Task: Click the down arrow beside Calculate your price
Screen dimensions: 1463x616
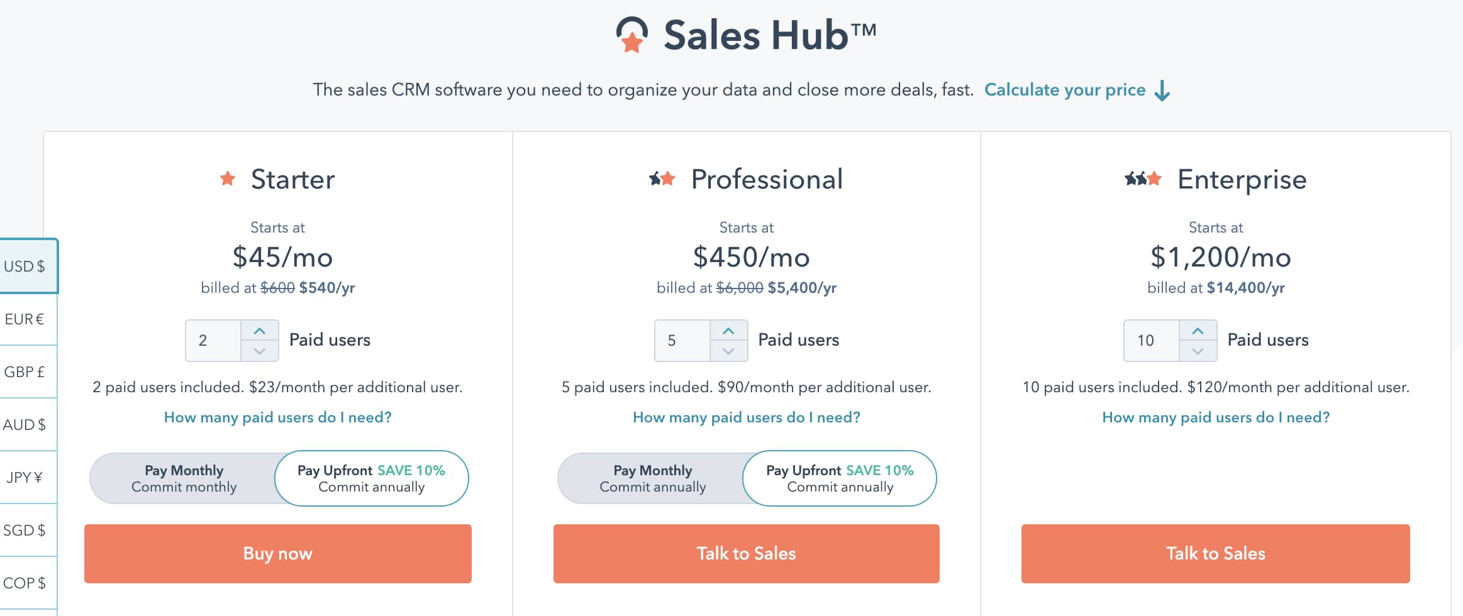Action: click(1162, 91)
